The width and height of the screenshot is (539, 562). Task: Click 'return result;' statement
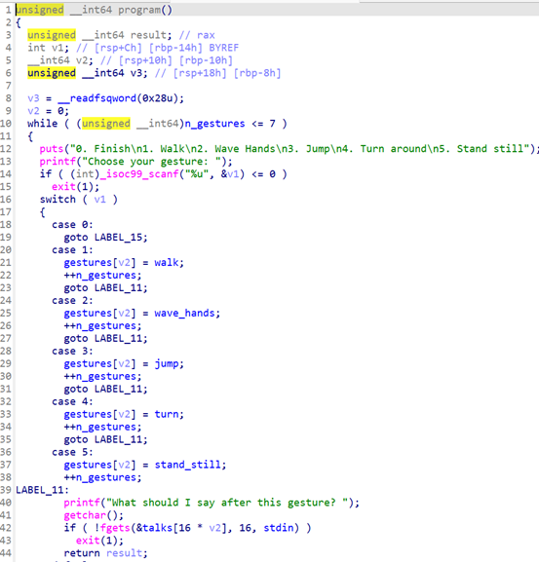(x=106, y=553)
